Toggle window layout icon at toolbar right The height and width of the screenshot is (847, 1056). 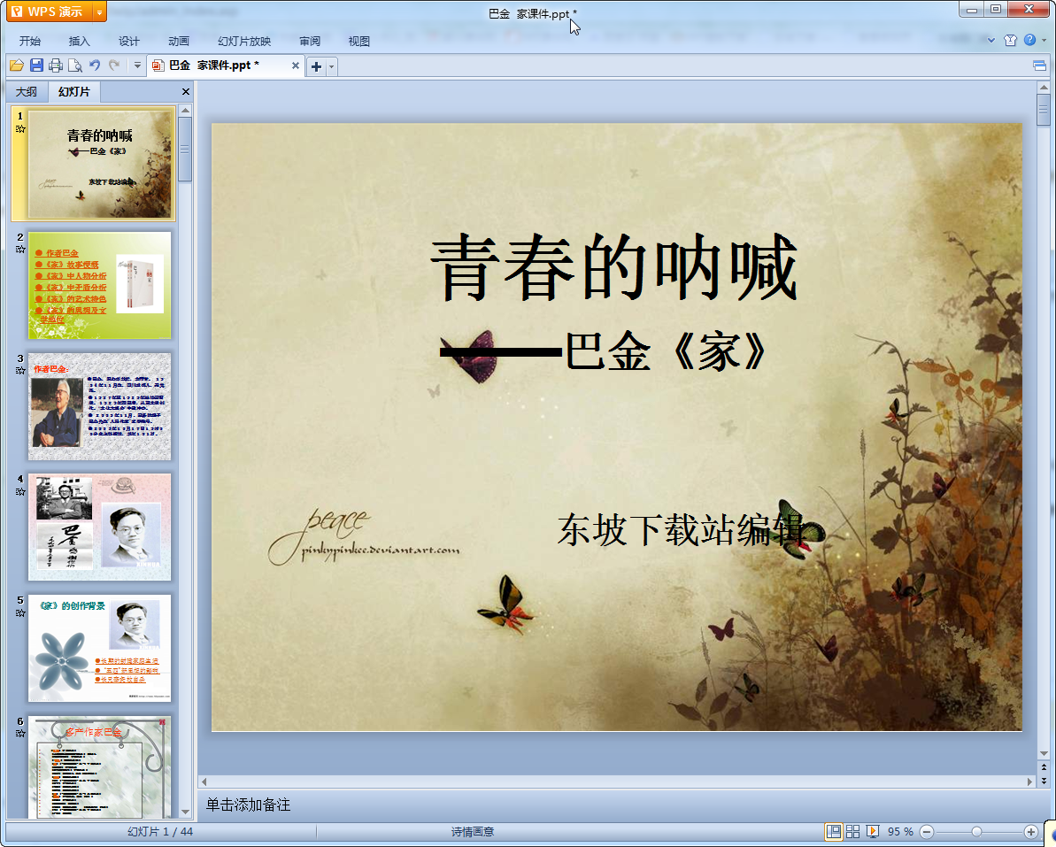[1039, 65]
